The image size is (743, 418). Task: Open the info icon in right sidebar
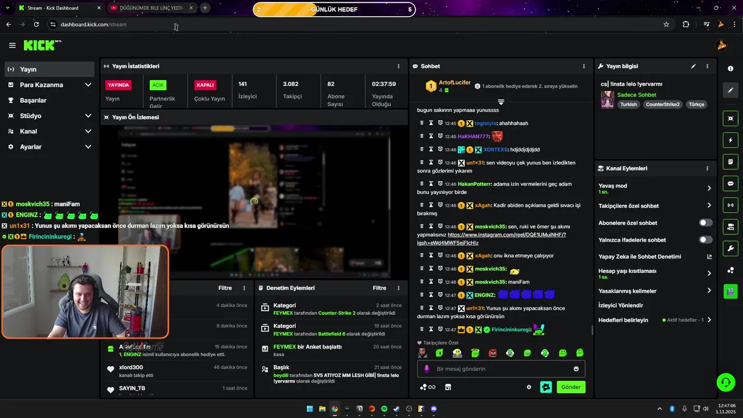pyautogui.click(x=730, y=69)
